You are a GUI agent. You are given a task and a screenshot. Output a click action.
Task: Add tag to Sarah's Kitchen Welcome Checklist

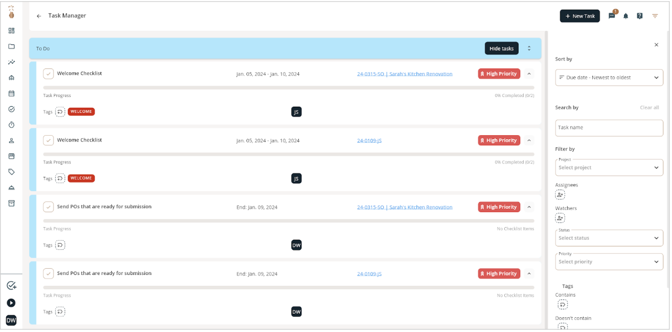tap(60, 112)
